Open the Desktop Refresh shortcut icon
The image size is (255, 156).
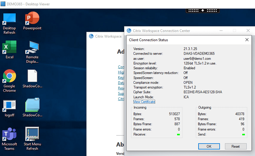(x=9, y=19)
